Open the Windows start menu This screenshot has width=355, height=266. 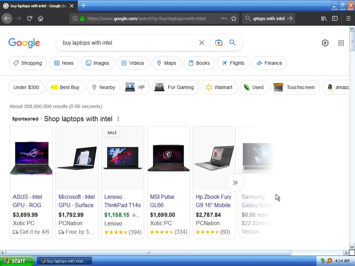(x=17, y=261)
